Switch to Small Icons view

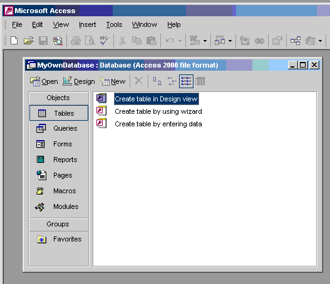[172, 81]
